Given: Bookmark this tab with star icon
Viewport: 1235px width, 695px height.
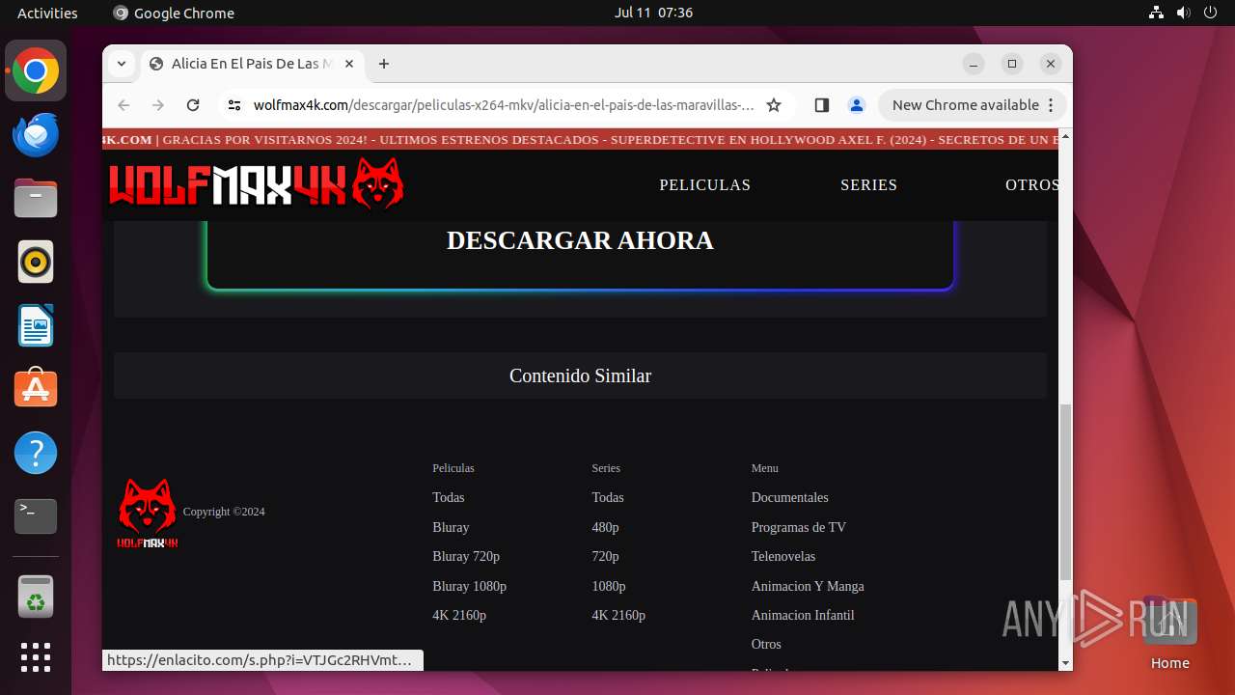Looking at the screenshot, I should click(774, 105).
